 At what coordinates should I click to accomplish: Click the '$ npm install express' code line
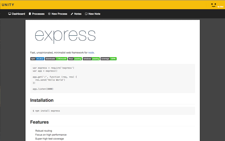pos(46,111)
